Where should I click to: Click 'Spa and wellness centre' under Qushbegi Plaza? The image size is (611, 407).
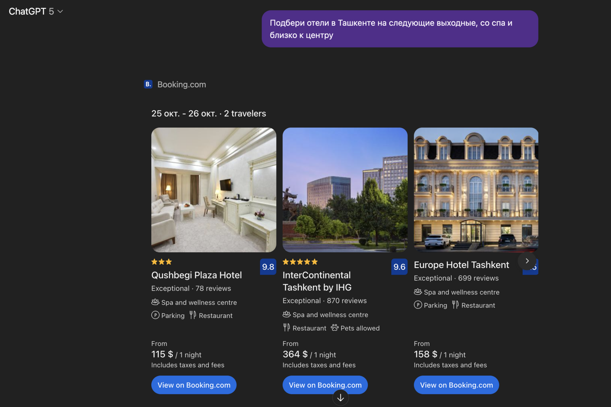pyautogui.click(x=199, y=302)
